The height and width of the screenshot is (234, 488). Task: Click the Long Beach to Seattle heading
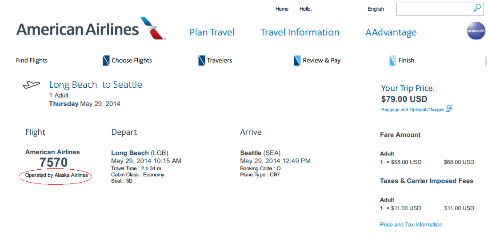click(96, 85)
